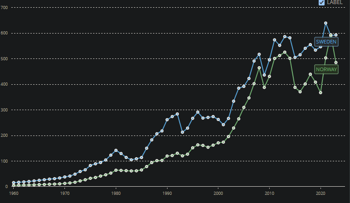Select Sweden's 1996 peak data point
Viewport: 350px width, 203px height.
tap(198, 112)
